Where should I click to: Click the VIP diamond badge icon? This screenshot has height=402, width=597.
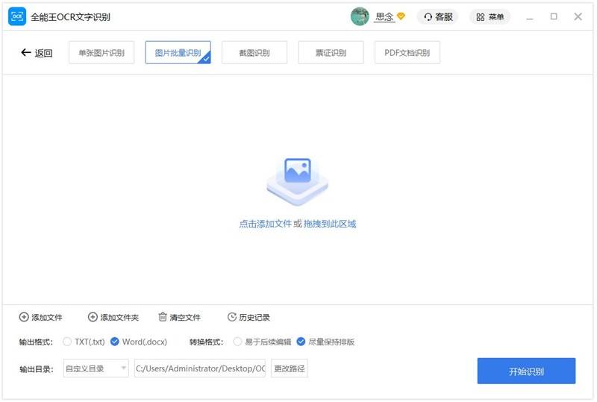pos(401,16)
